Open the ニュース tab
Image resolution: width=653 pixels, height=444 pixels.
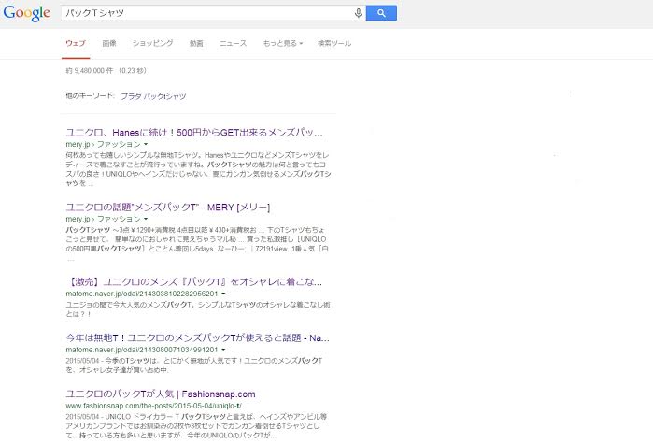(233, 43)
